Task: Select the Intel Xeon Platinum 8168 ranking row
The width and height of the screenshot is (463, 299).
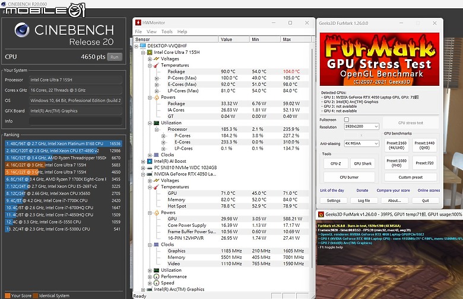Action: pos(63,144)
